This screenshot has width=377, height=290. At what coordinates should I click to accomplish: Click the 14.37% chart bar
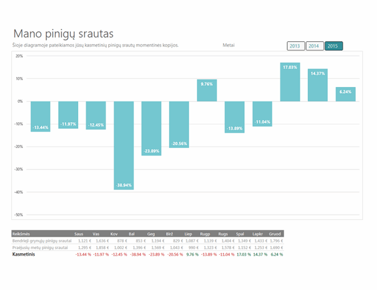317,85
